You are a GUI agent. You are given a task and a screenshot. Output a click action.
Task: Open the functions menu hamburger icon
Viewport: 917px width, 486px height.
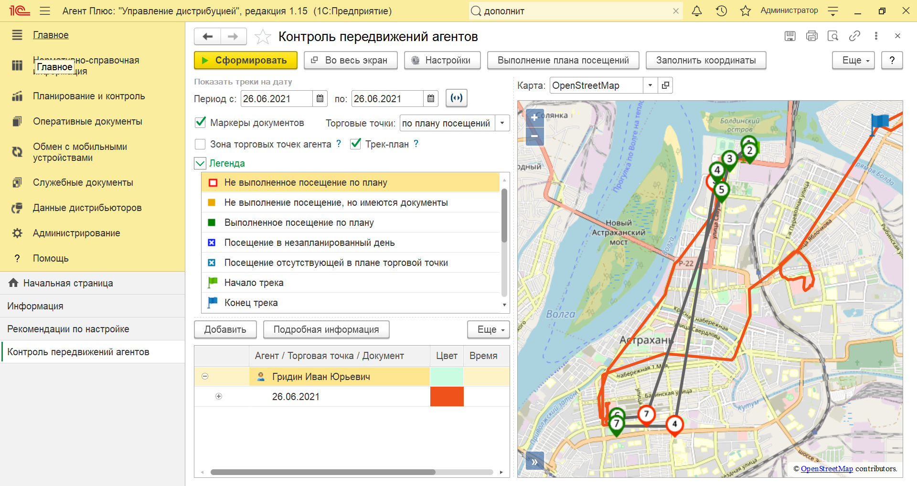[x=45, y=11]
